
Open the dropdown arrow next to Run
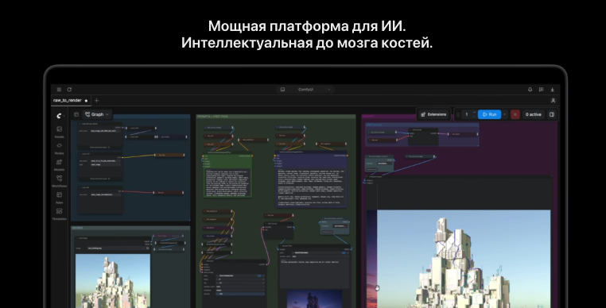(x=505, y=114)
